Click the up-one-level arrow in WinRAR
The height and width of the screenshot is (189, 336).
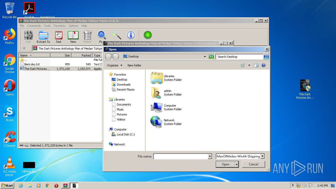coord(24,48)
